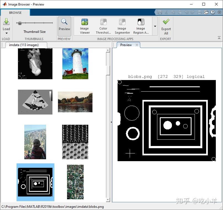
Task: Open the Image Segmenter app
Action: click(x=122, y=26)
